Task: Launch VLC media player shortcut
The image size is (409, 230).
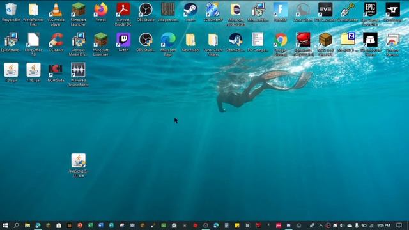Action: point(56,14)
